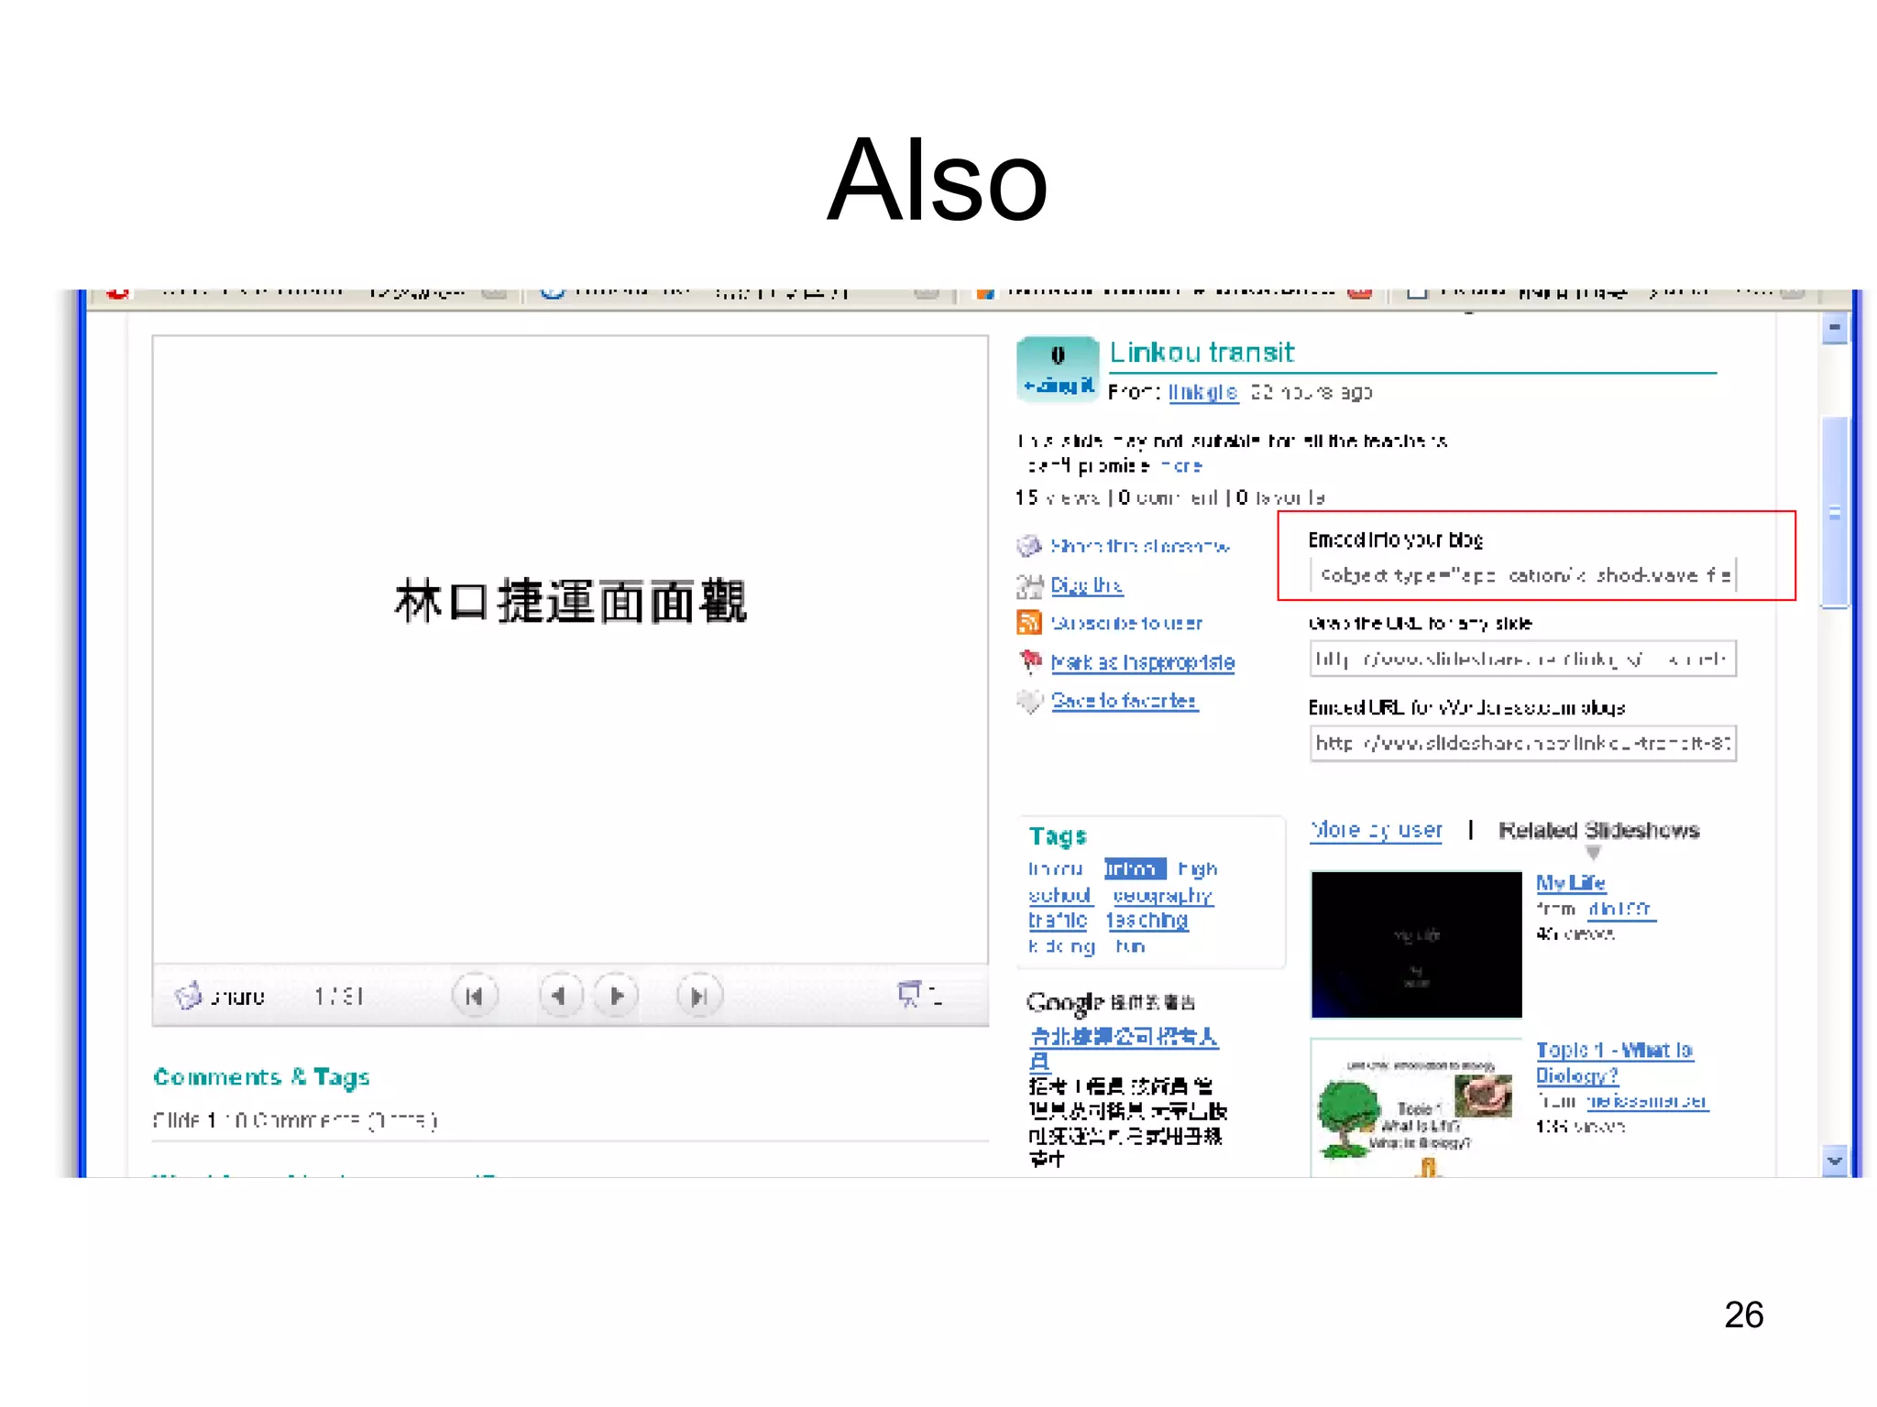Click the RSS subscribe to user icon
This screenshot has height=1407, width=1877.
(1029, 623)
